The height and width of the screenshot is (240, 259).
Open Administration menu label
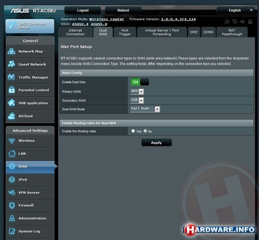click(32, 218)
